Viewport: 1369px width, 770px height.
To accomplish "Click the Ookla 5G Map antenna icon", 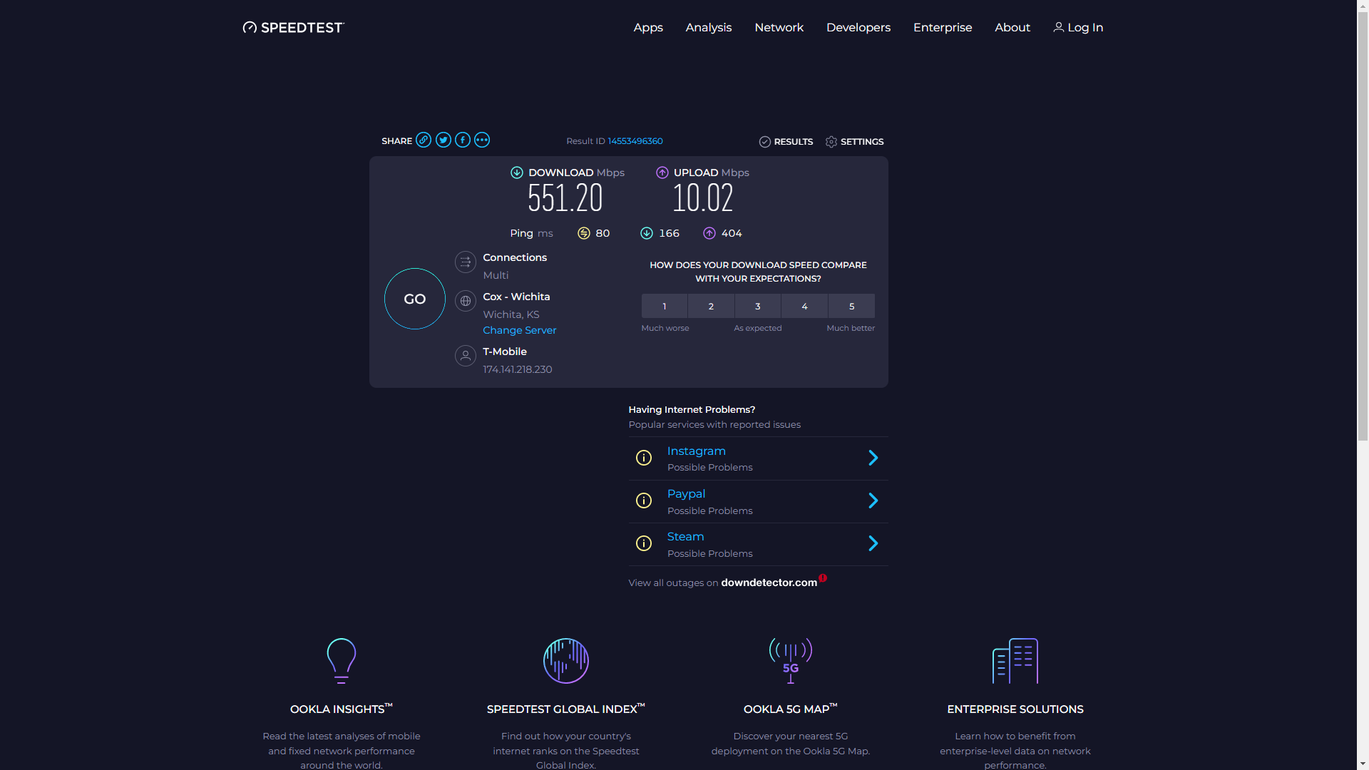I will 790,660.
